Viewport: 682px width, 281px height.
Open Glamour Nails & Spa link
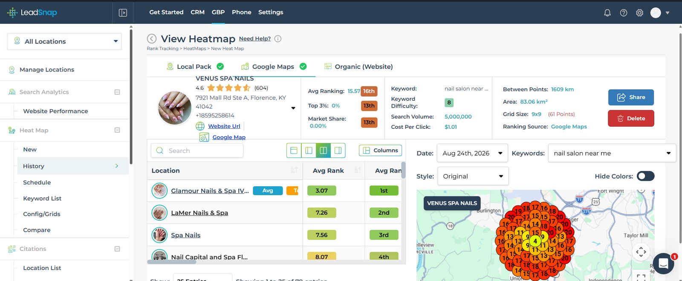(x=210, y=190)
